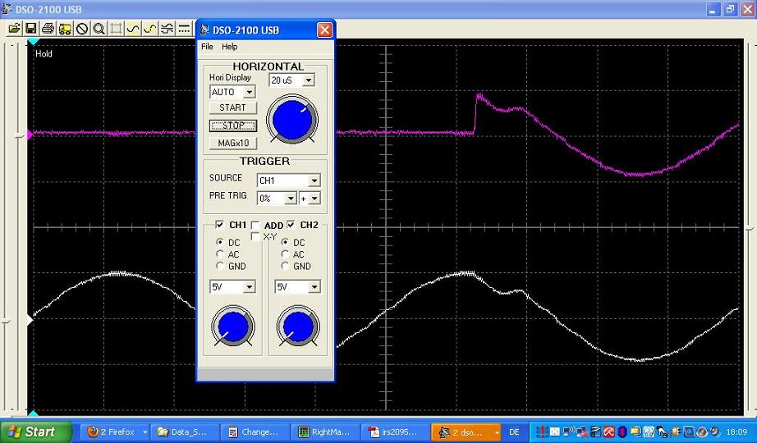Save waveform using the floppy disk icon

(31, 29)
